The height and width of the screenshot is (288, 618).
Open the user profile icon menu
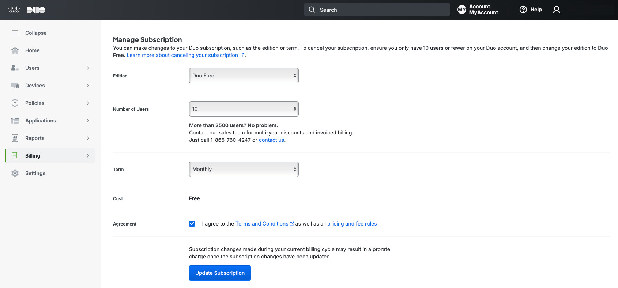pos(557,10)
